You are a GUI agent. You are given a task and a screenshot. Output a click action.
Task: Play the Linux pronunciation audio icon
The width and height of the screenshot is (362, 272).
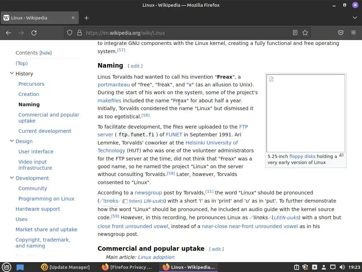pos(125,201)
